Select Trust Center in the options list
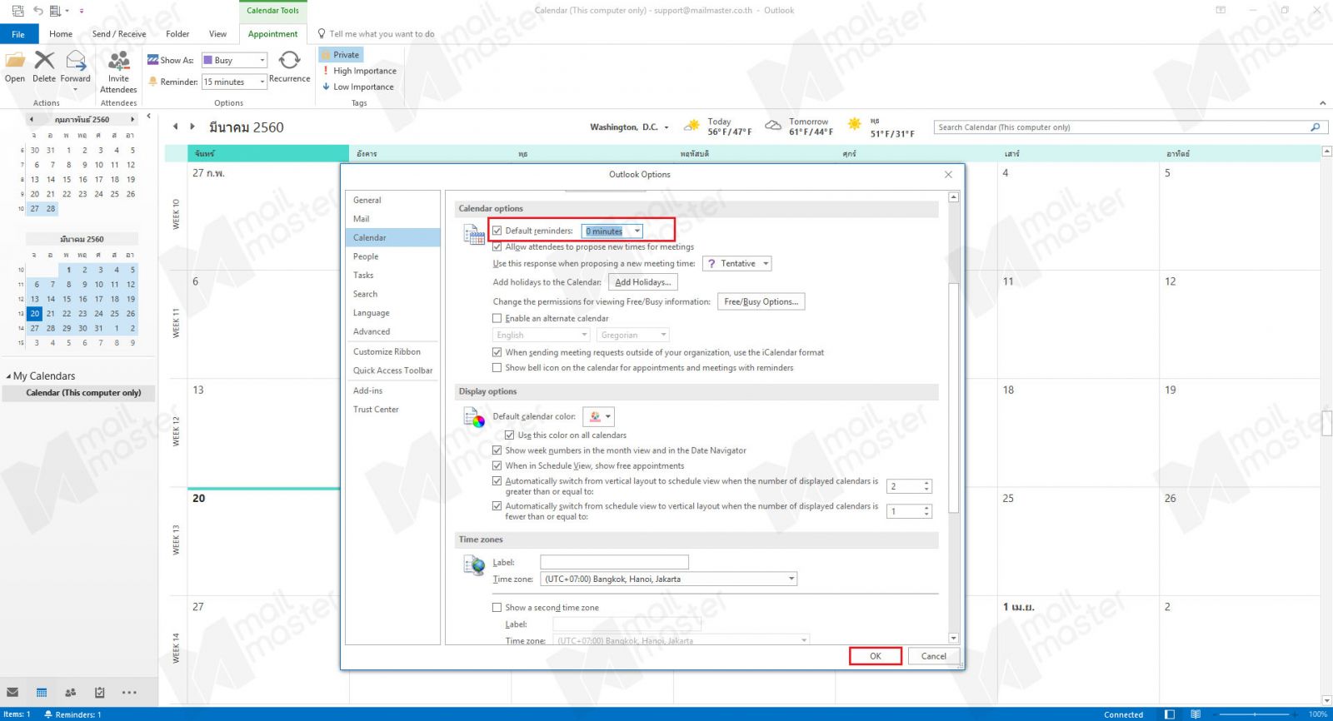This screenshot has width=1333, height=721. (392, 410)
